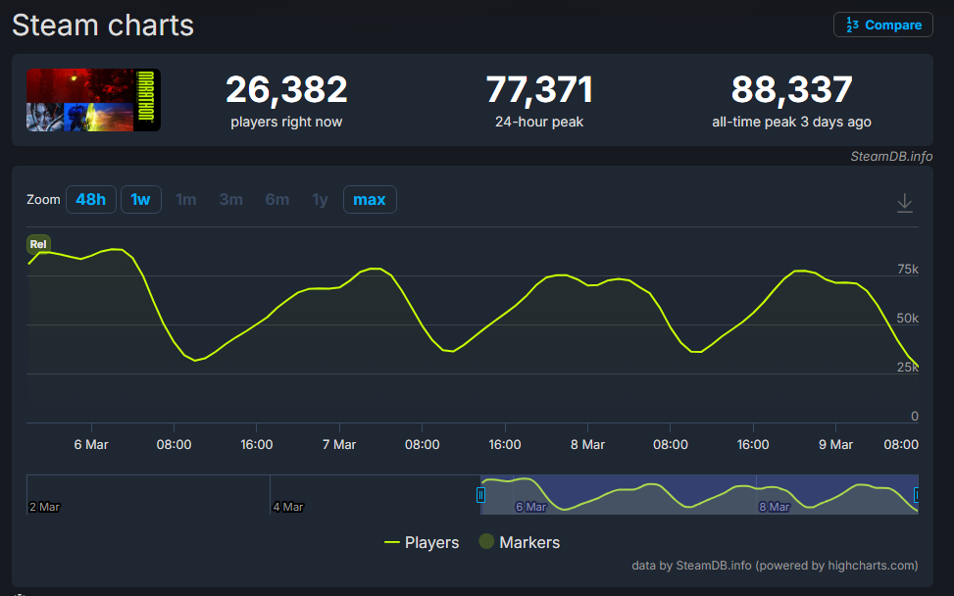Viewport: 954px width, 596px height.
Task: Click the Rel release marker flag
Action: click(38, 244)
